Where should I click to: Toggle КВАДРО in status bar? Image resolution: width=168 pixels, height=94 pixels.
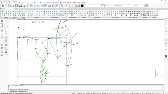pyautogui.click(x=153, y=93)
